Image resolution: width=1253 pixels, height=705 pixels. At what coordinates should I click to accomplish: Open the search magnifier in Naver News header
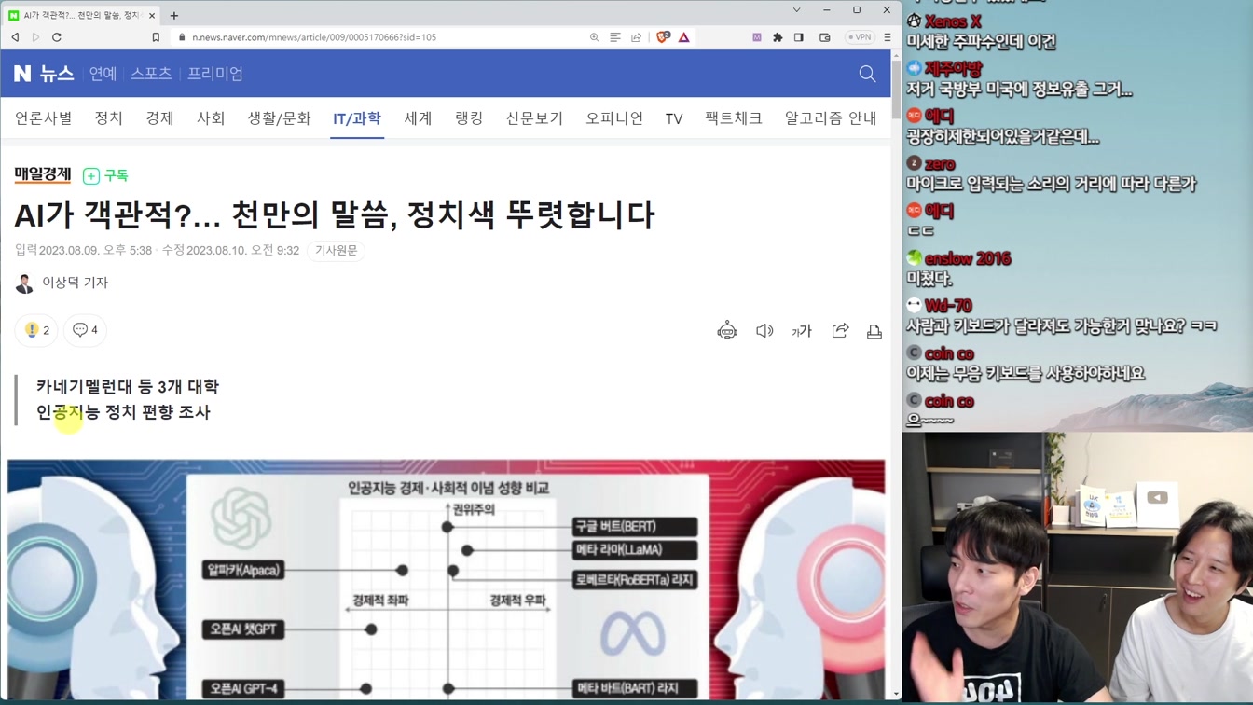point(867,74)
